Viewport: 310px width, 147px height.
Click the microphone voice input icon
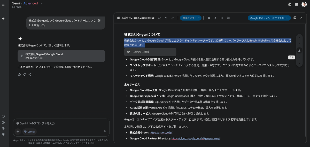click(x=105, y=131)
